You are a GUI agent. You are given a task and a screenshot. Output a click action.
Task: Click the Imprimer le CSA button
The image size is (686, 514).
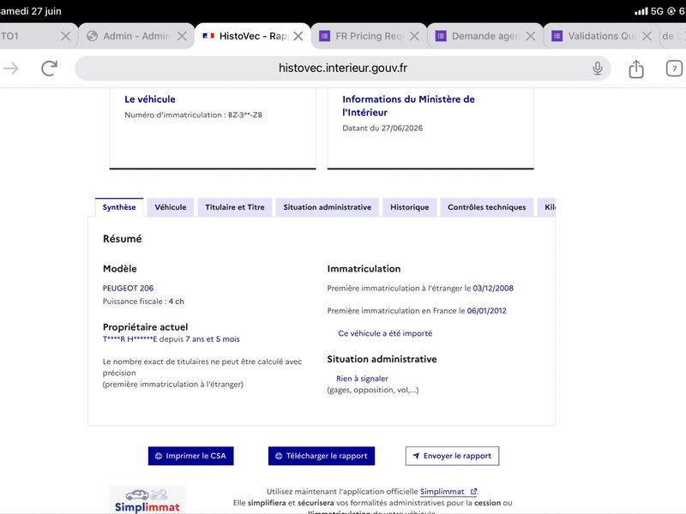click(x=190, y=456)
